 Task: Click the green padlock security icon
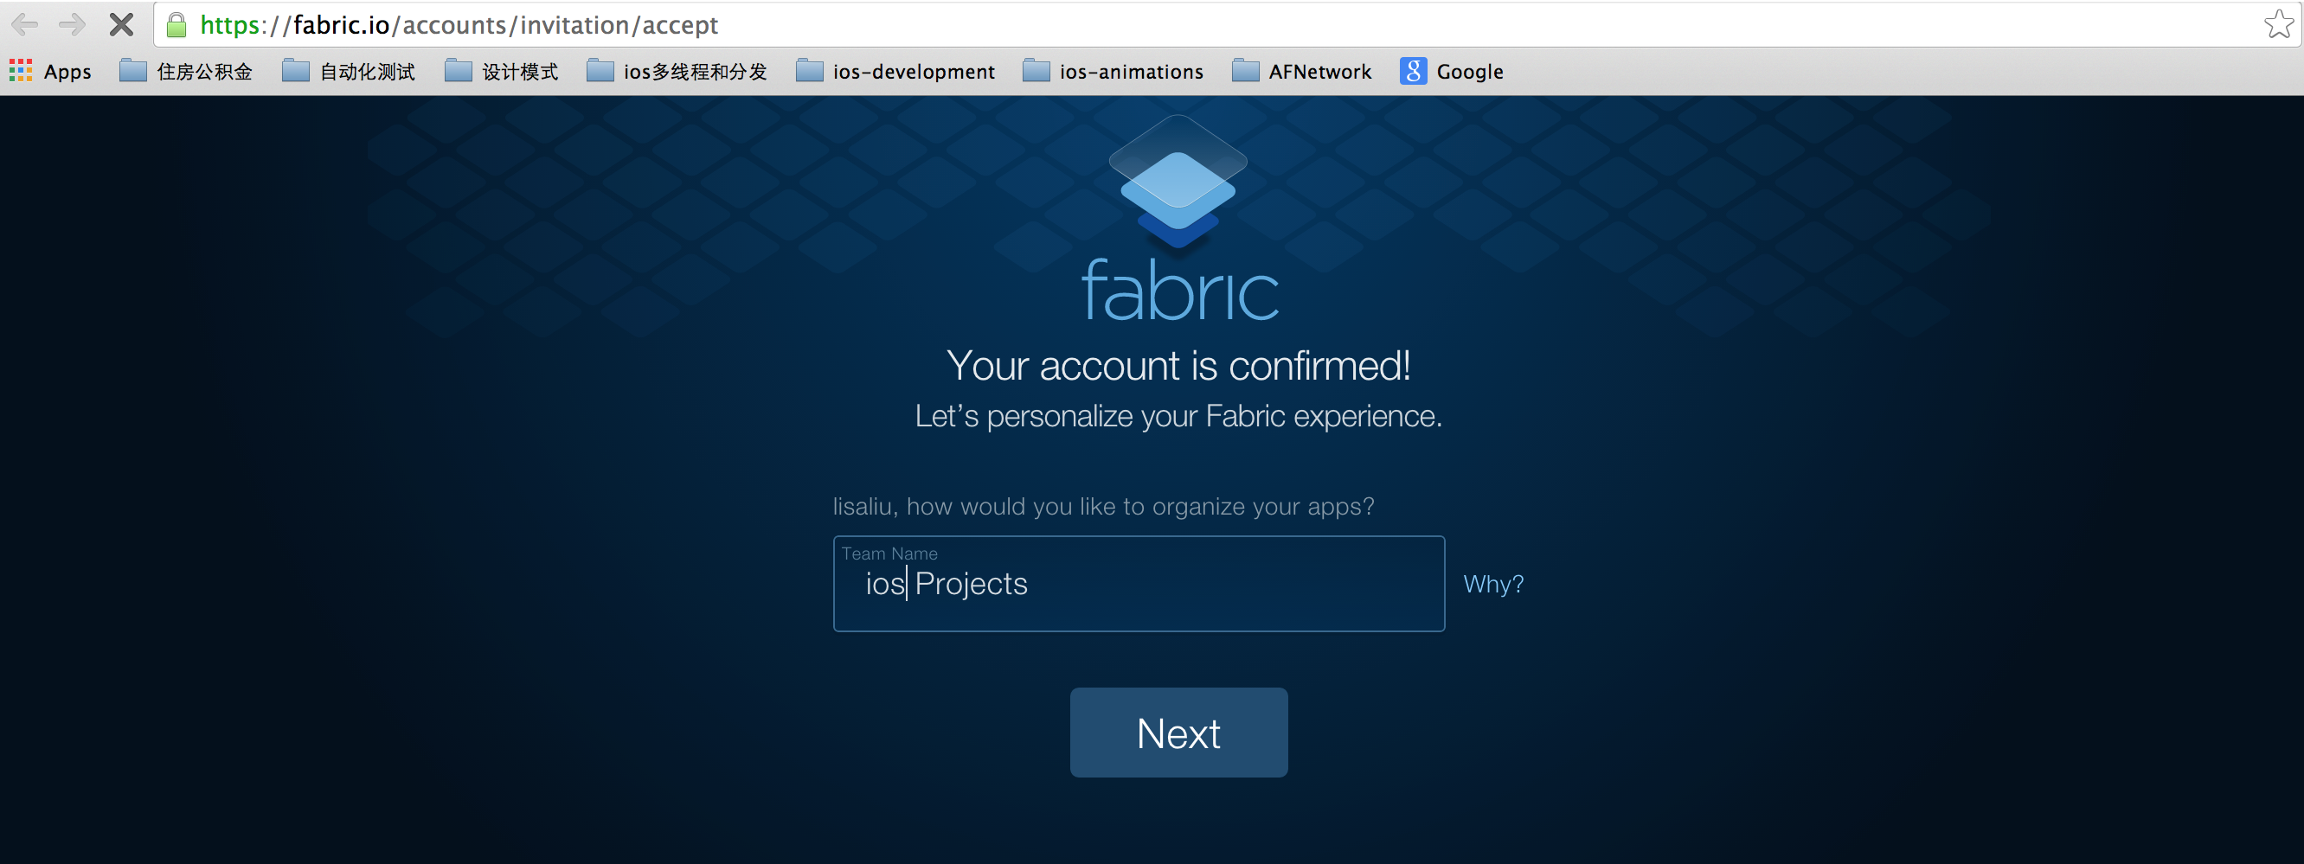click(x=176, y=25)
